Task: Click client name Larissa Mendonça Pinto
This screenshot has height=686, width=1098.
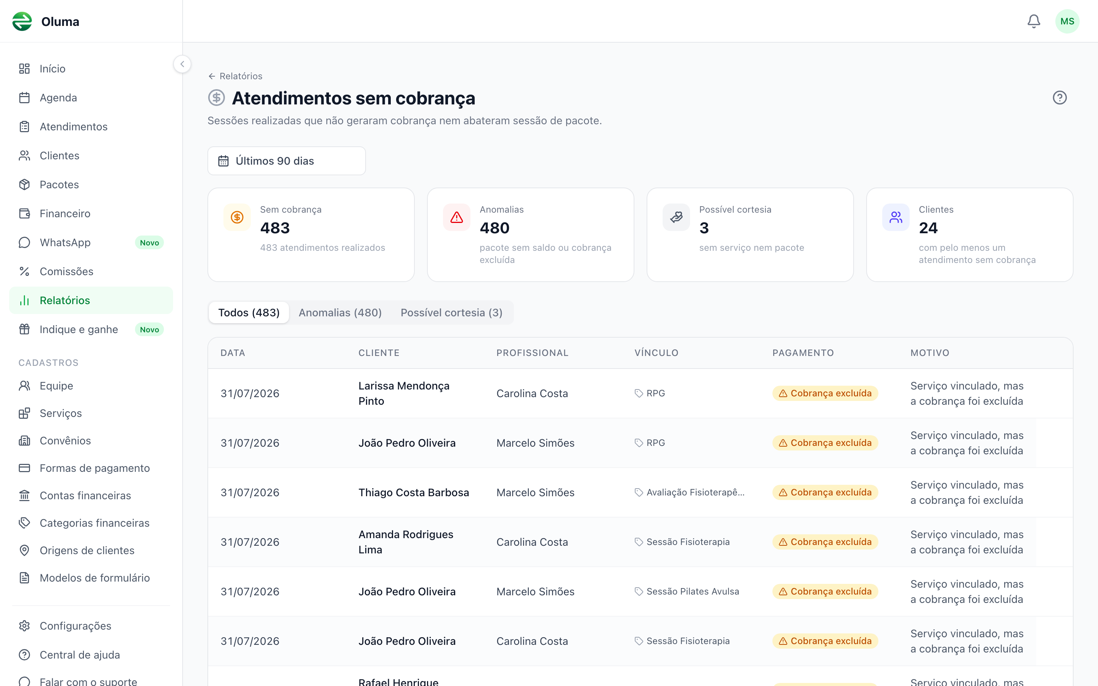Action: tap(404, 393)
